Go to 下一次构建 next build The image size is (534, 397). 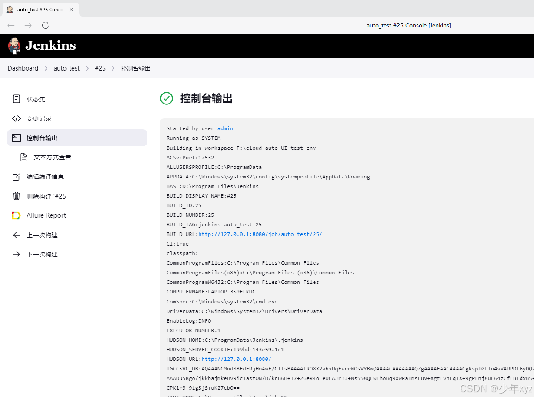(x=77, y=254)
